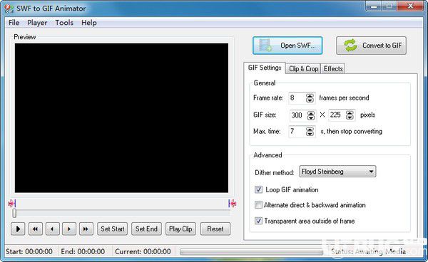
Task: Click the end clip marker icon
Action: pyautogui.click(x=233, y=203)
